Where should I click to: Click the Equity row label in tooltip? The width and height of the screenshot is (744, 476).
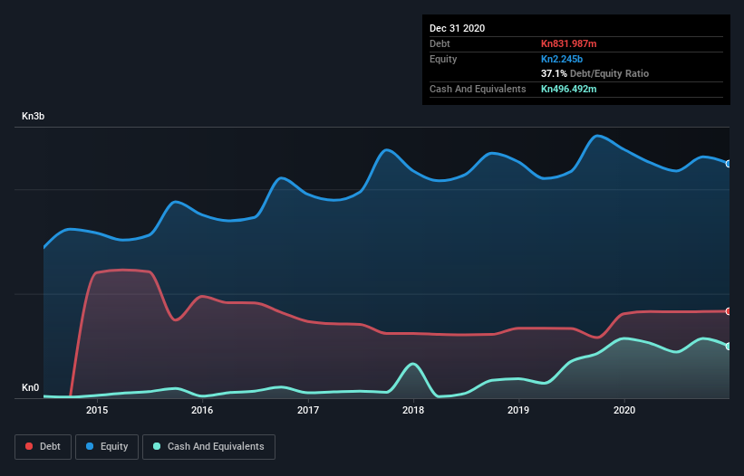pyautogui.click(x=443, y=59)
